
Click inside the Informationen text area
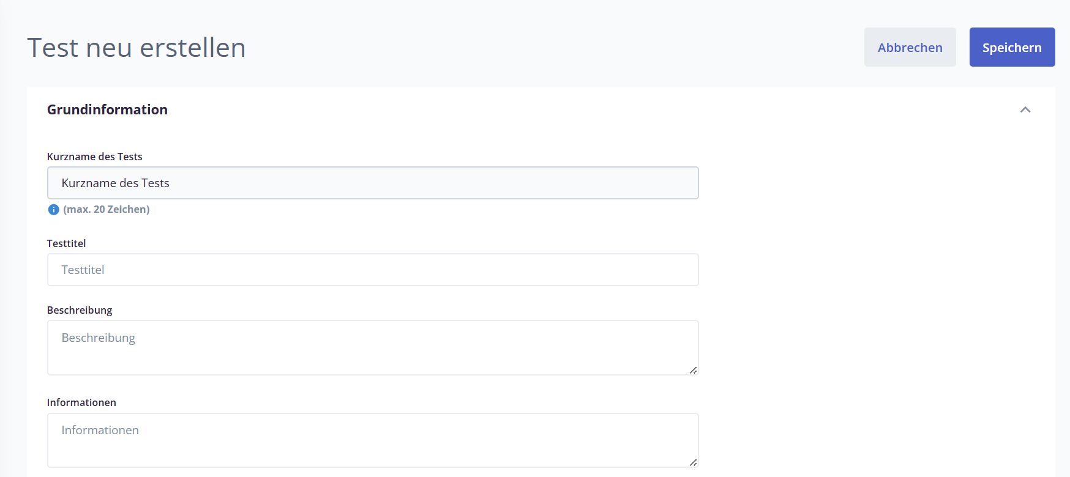point(373,440)
